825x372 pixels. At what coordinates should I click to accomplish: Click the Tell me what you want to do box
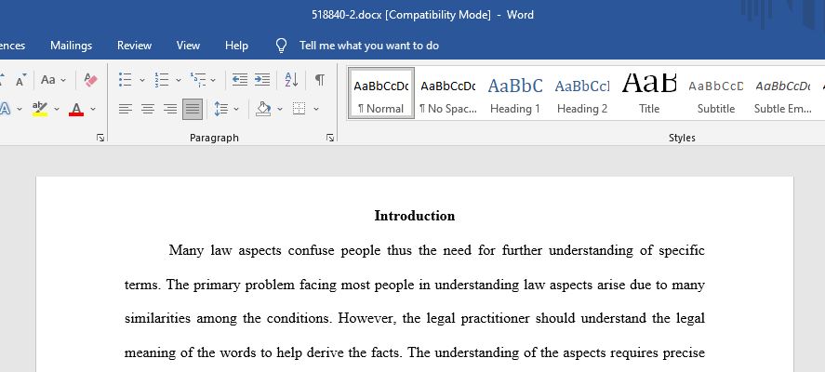369,46
